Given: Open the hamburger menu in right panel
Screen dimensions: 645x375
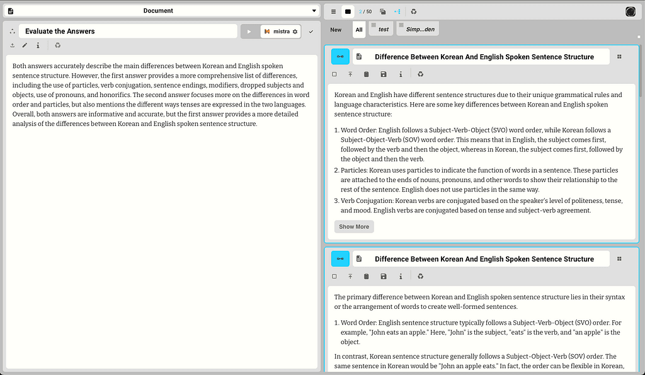Looking at the screenshot, I should coord(334,11).
